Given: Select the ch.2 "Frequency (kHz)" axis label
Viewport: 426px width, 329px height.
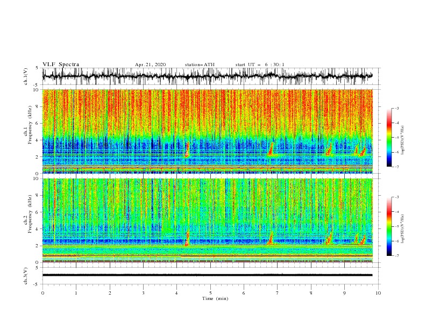Looking at the screenshot, I should pos(30,213).
